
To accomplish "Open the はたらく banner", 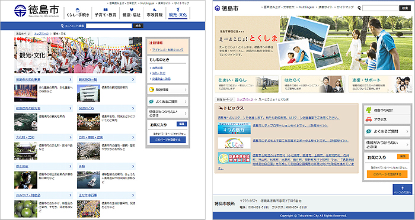I will point(313,84).
